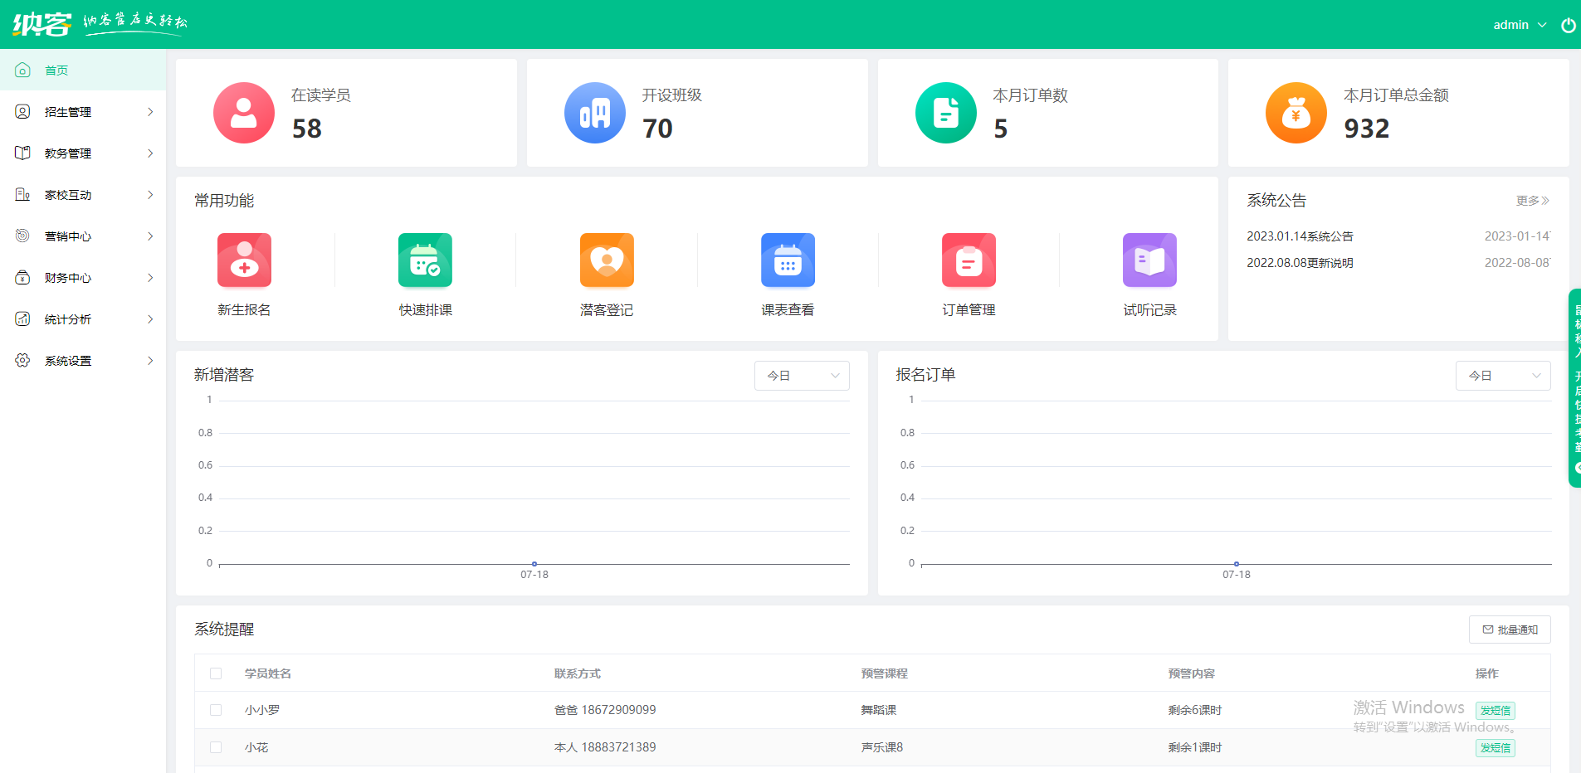The width and height of the screenshot is (1581, 773).
Task: Select the checkbox for 小花
Action: (x=216, y=747)
